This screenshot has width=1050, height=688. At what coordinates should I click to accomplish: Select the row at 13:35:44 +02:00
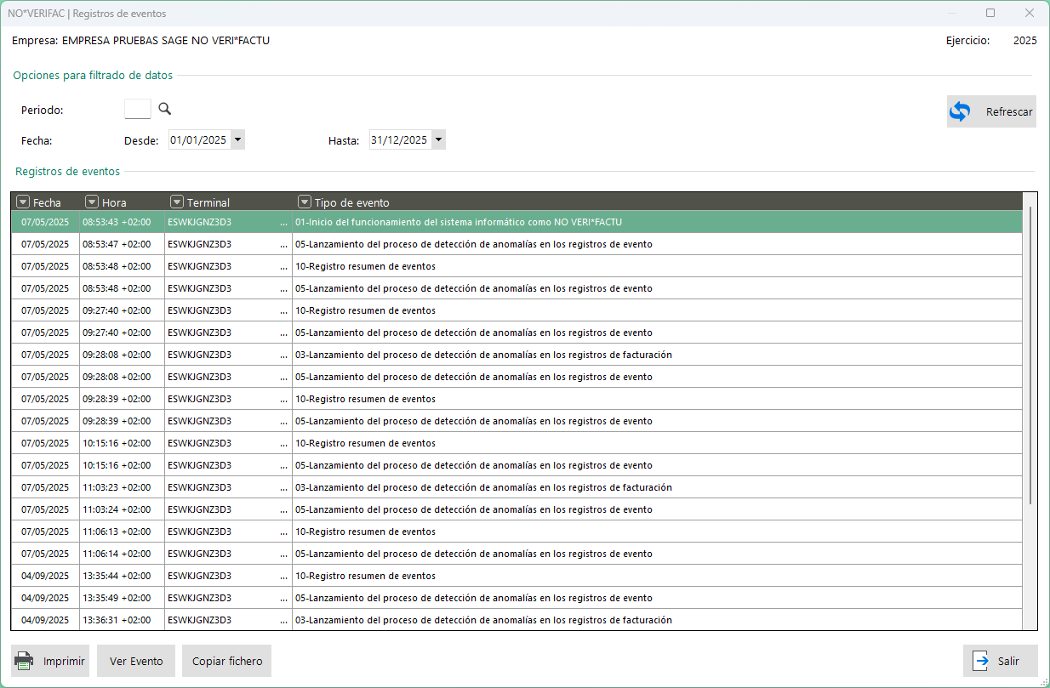pyautogui.click(x=516, y=576)
